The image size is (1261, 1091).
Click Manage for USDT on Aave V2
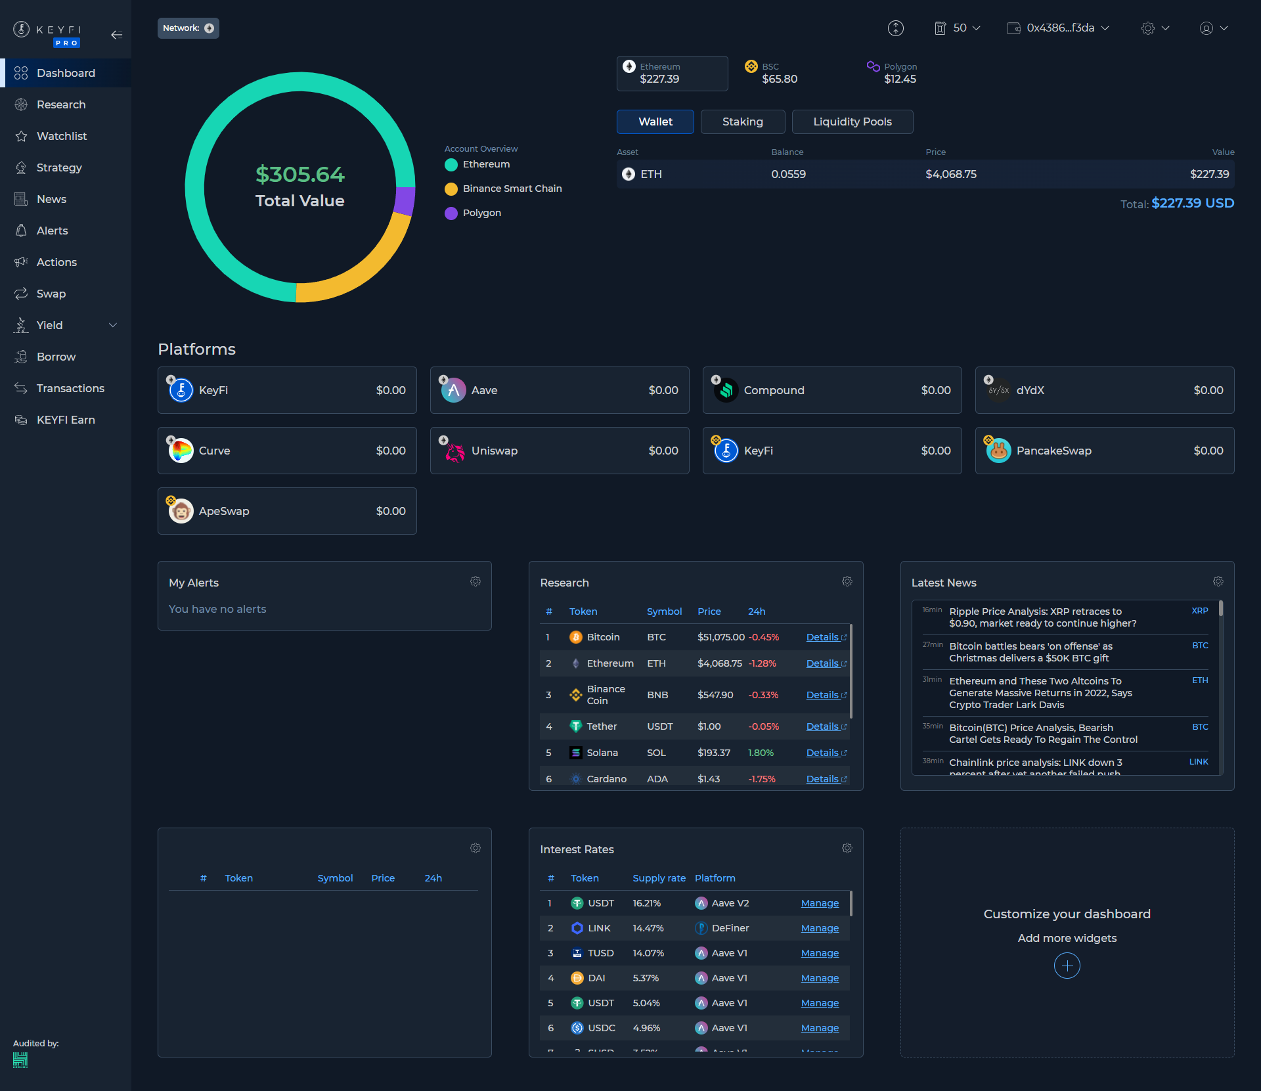click(820, 903)
